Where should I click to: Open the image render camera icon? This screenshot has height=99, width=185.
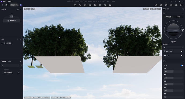click(x=171, y=5)
